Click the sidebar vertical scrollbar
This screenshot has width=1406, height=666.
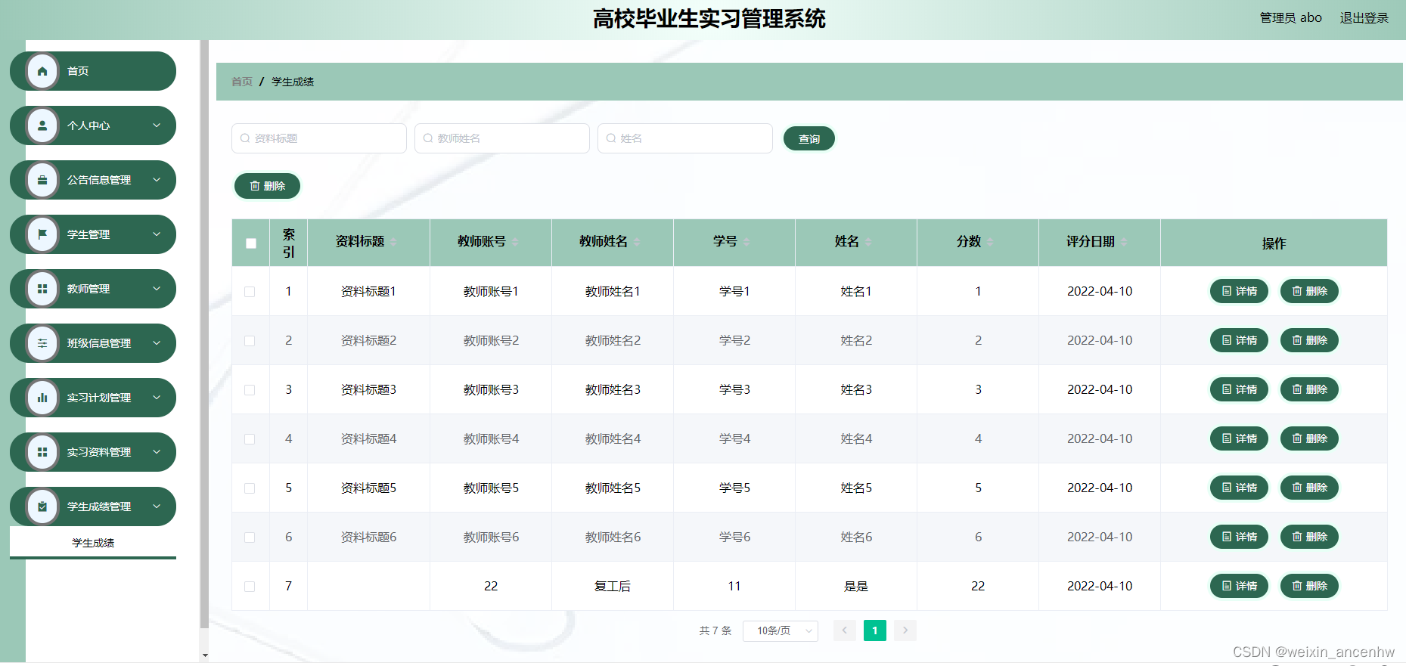point(204,333)
